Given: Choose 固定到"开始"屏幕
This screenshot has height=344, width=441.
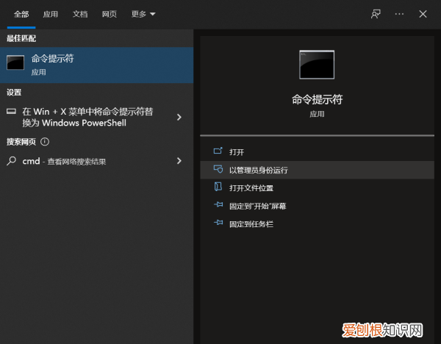Looking at the screenshot, I should click(317, 206).
